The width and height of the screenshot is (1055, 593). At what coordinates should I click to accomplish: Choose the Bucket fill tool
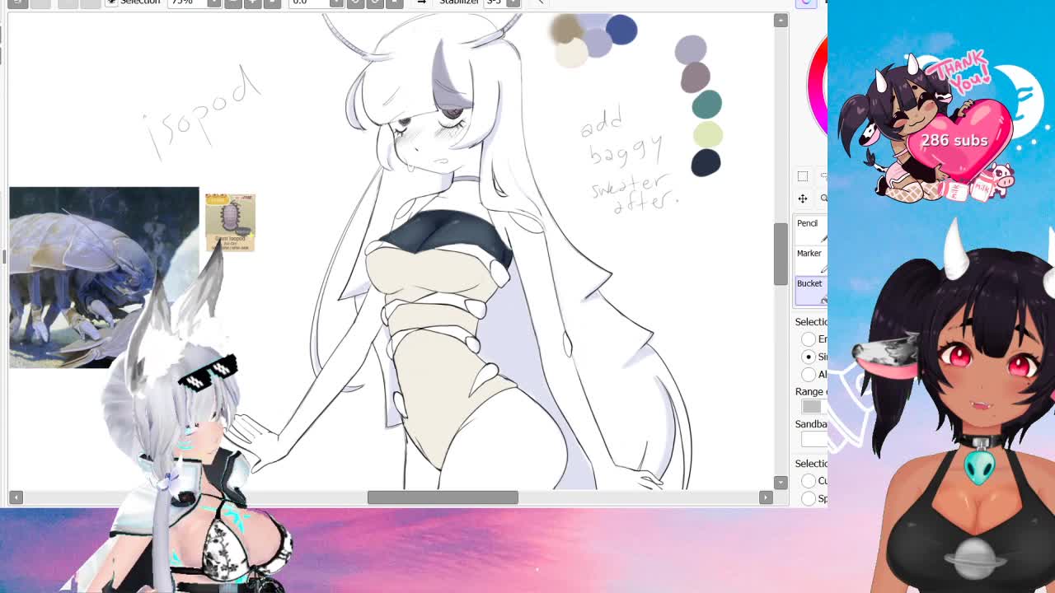[811, 290]
